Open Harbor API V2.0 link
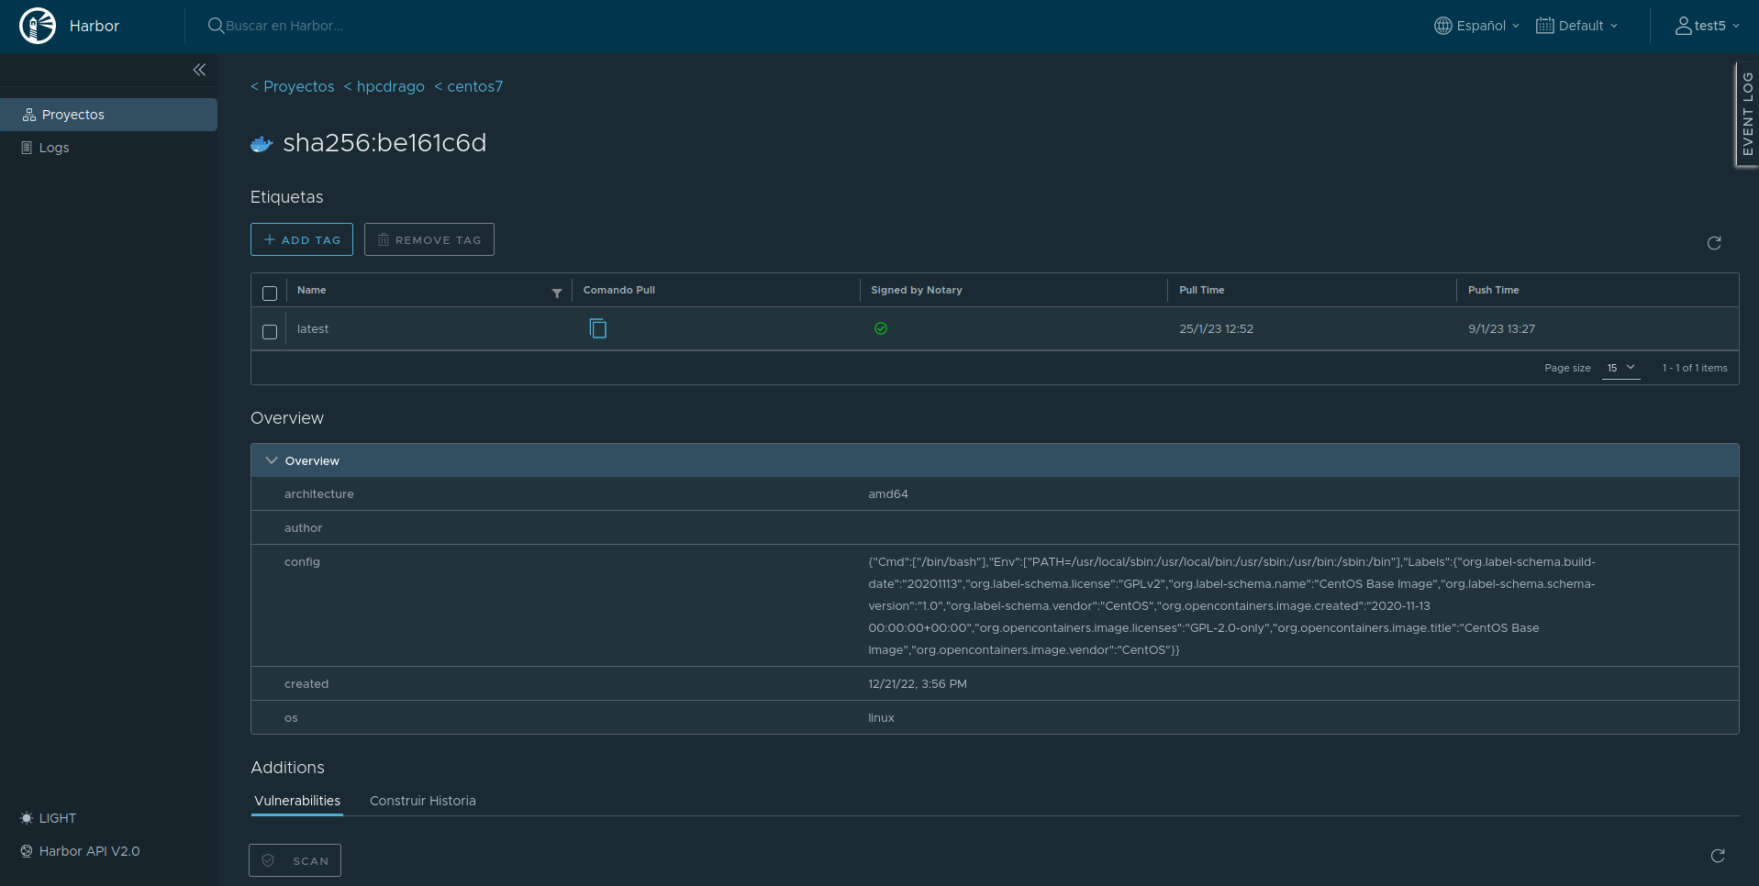The image size is (1759, 886). pyautogui.click(x=80, y=851)
